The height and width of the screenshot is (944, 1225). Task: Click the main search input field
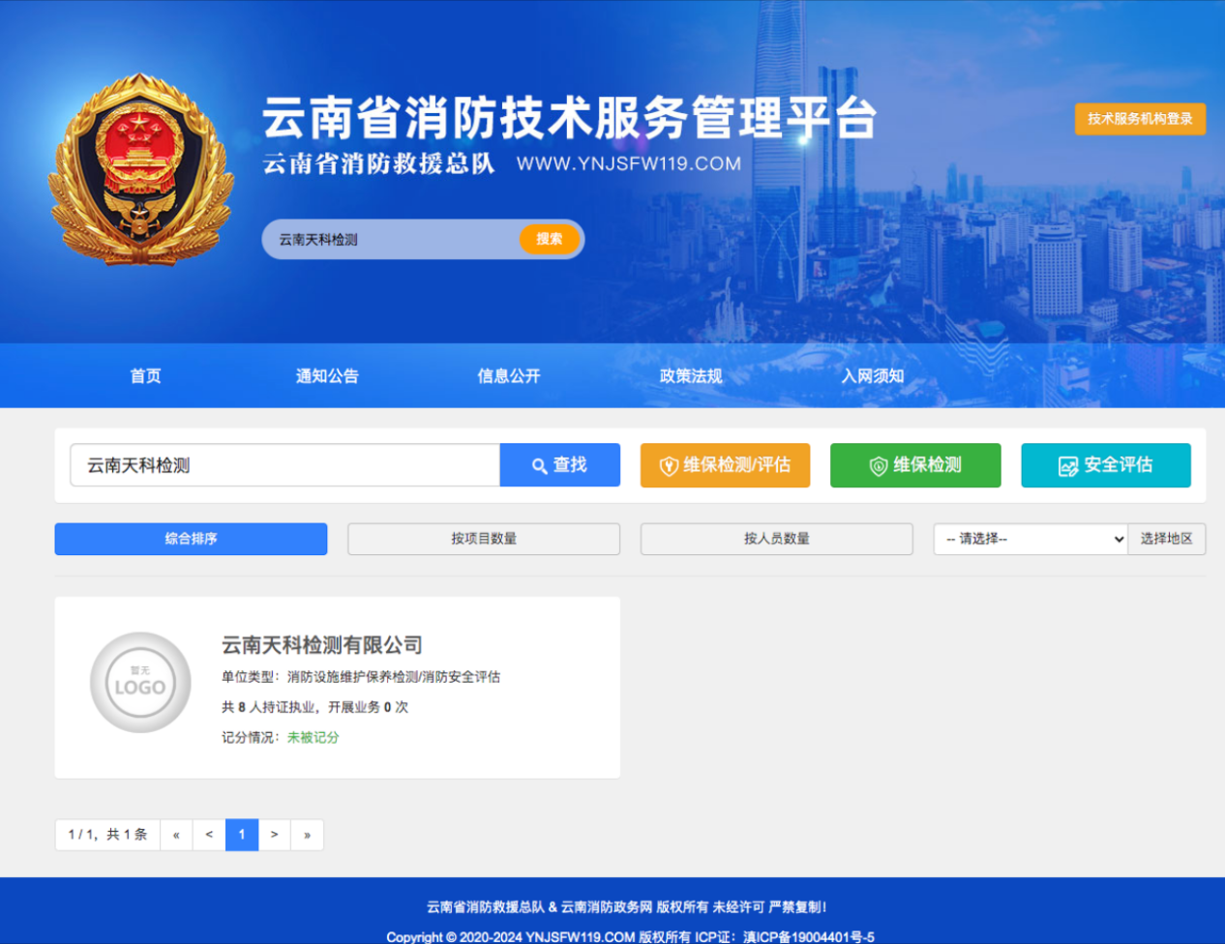pyautogui.click(x=284, y=466)
